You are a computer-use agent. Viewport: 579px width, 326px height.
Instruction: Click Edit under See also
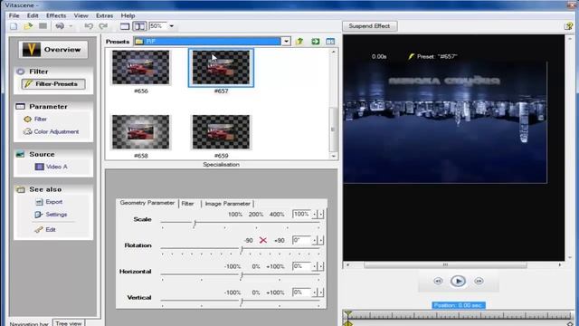[45, 229]
